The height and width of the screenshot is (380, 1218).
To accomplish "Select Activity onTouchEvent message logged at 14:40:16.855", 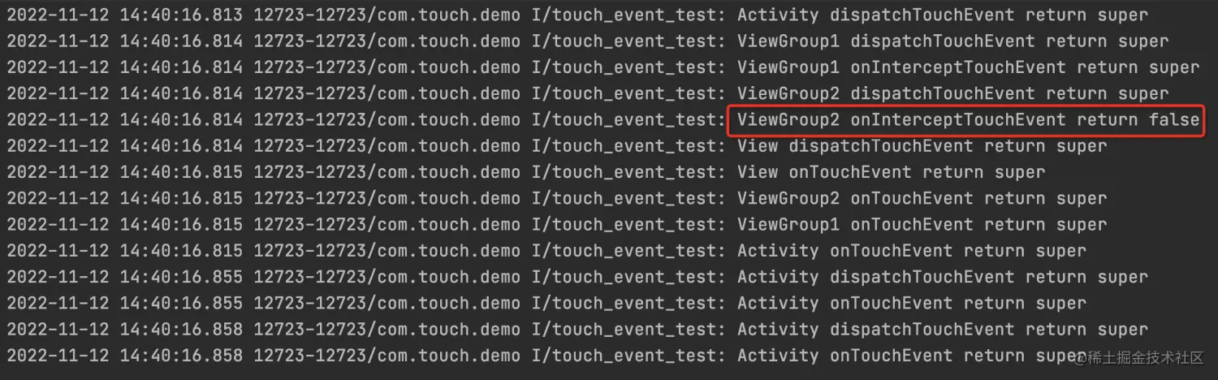I will 911,303.
